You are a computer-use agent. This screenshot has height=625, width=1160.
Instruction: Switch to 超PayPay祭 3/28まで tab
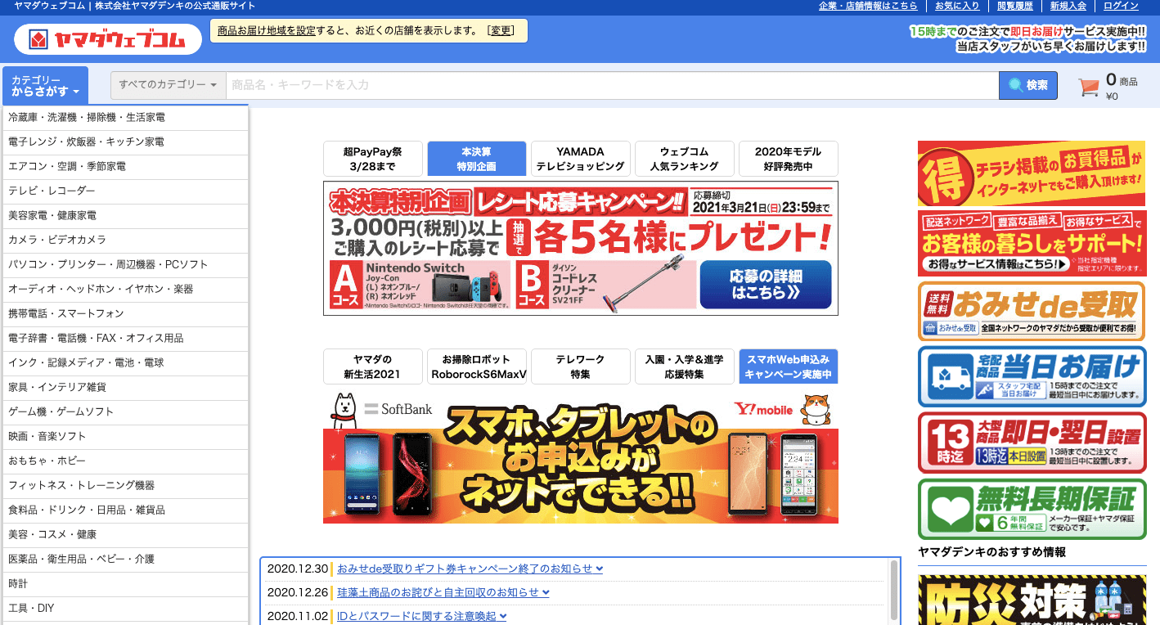(373, 159)
